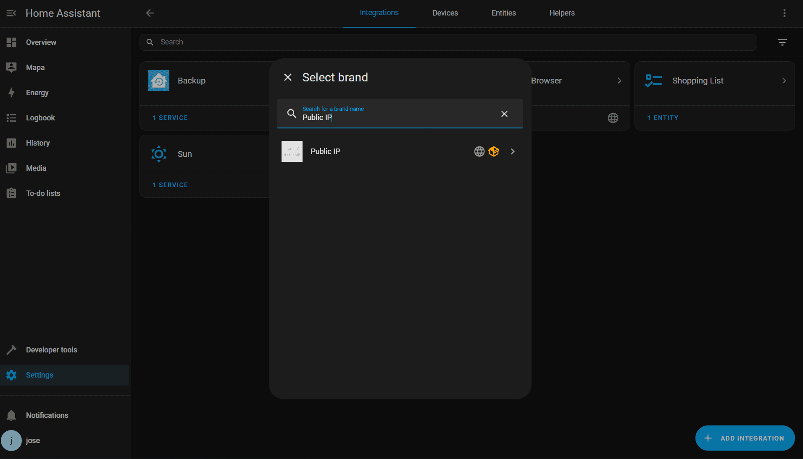Open Developer tools hammer icon
This screenshot has height=459, width=803.
(11, 350)
